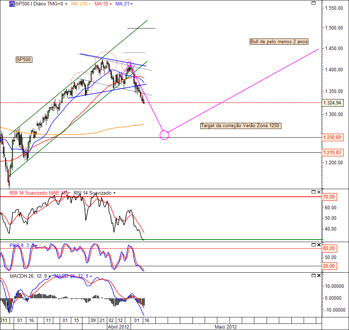
Task: Select the 'Bull de pelo menos 2 anos' label
Action: [279, 41]
